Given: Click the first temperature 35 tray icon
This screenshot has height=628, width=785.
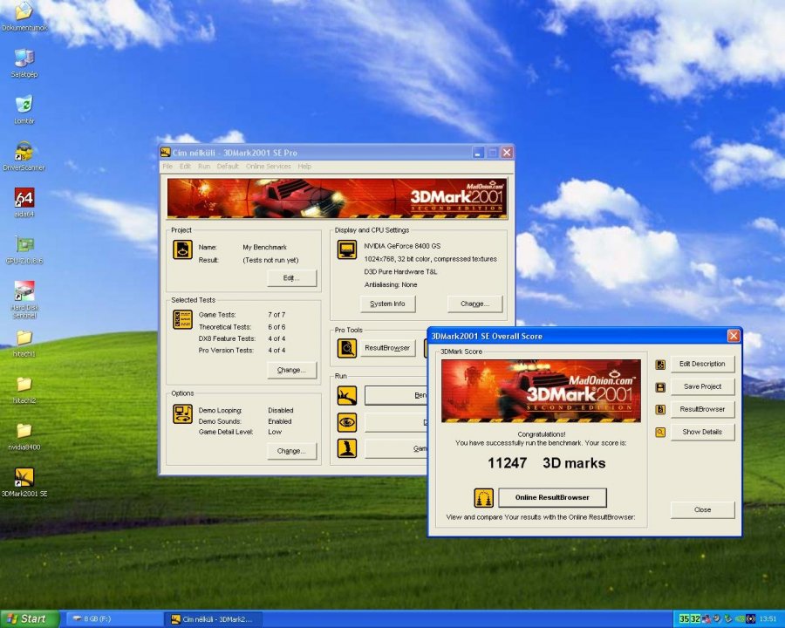Looking at the screenshot, I should 684,619.
